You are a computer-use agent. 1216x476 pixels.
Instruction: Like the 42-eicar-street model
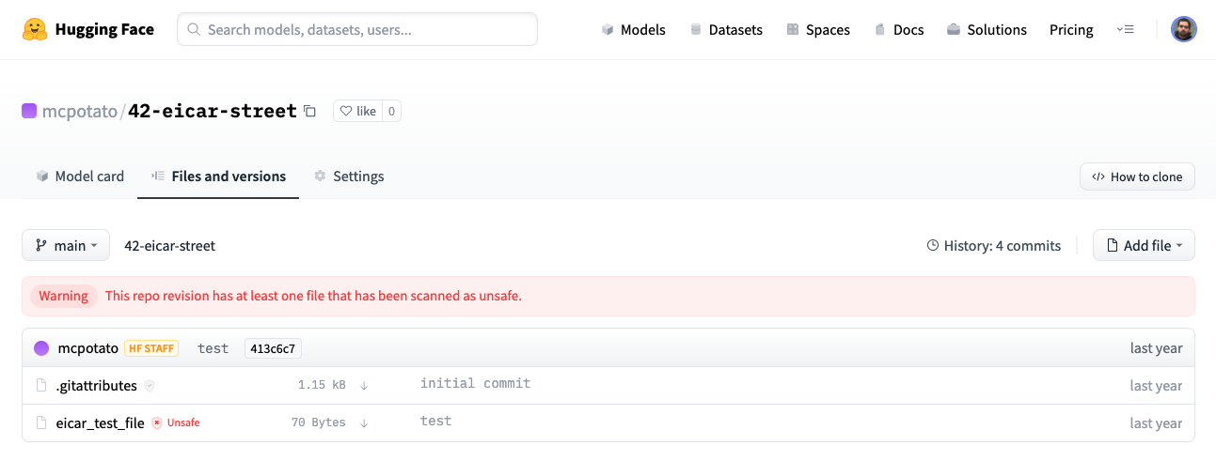357,111
